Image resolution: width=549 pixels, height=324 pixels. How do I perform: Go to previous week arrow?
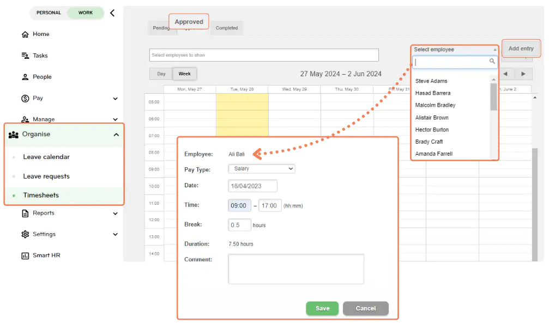point(505,74)
